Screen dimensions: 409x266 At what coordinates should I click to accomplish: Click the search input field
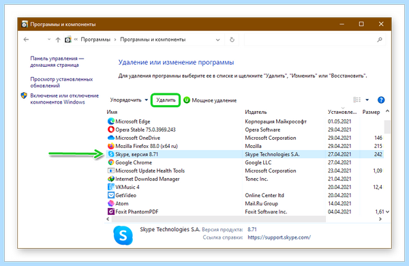310,40
